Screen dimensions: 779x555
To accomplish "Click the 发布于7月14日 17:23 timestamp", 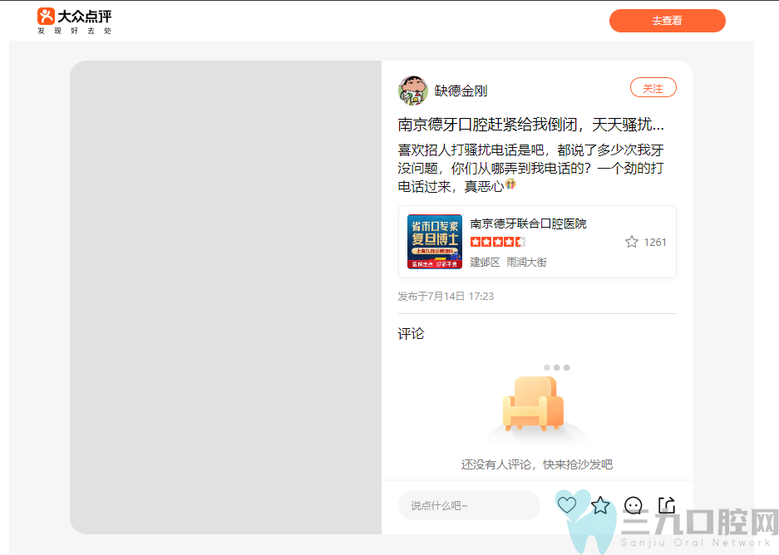I will [444, 296].
